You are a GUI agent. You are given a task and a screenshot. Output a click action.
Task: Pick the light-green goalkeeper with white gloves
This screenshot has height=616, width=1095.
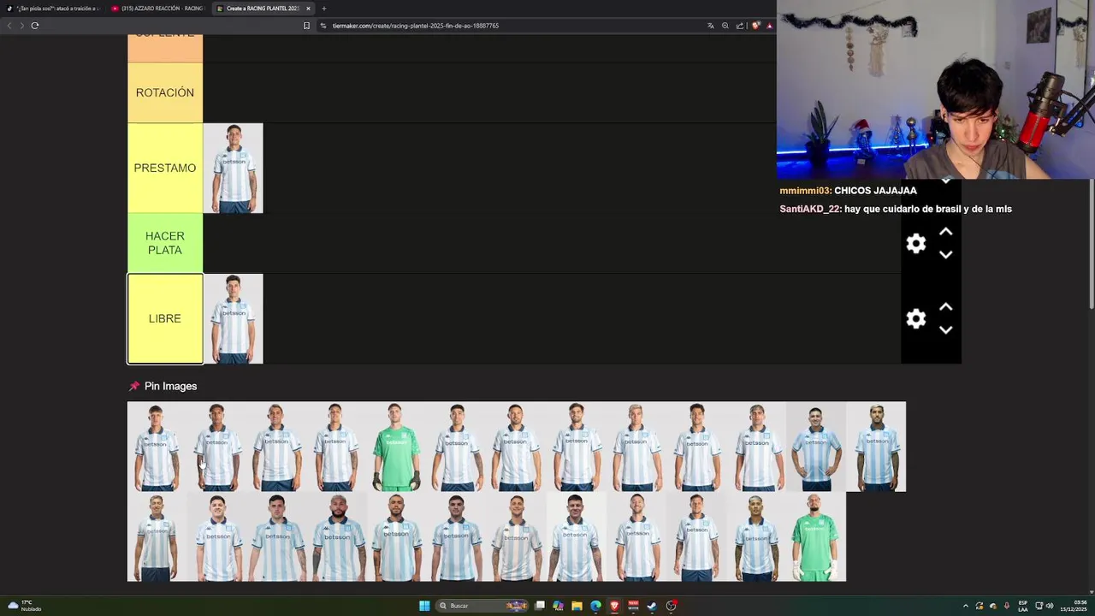[x=816, y=536]
